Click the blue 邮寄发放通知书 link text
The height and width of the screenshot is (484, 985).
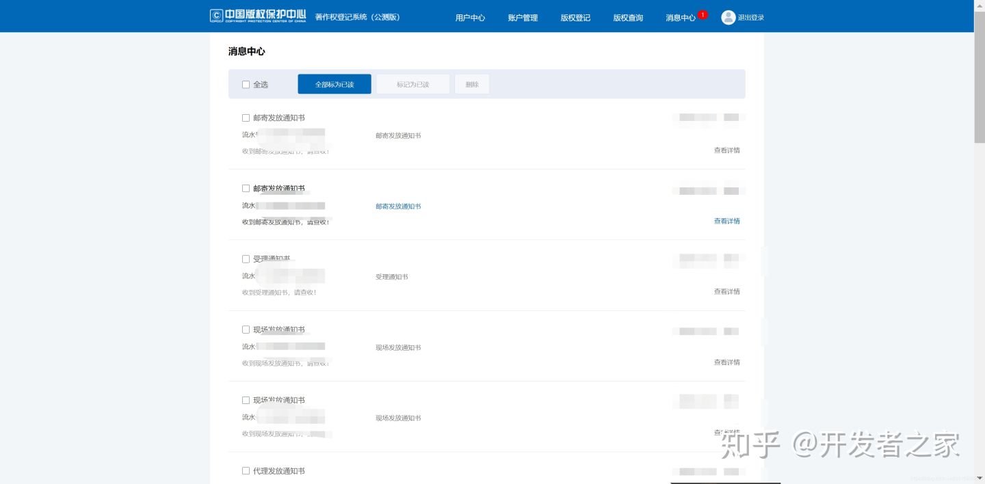(398, 206)
